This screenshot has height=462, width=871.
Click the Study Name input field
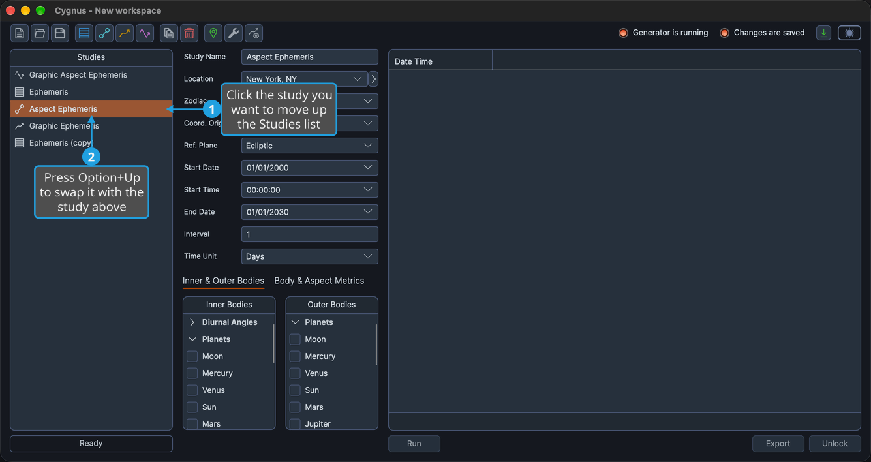click(310, 57)
